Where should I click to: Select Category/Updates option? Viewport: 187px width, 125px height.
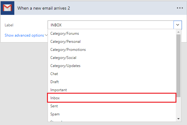65,66
